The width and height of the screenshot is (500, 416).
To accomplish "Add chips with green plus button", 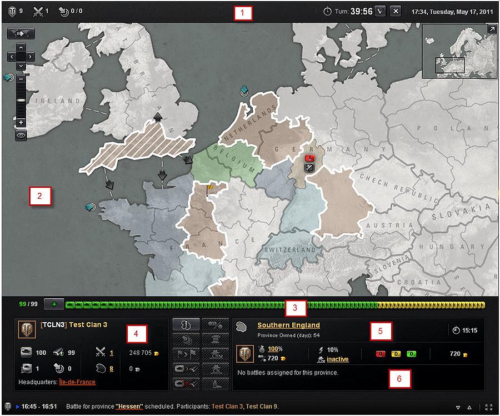I will pos(53,304).
